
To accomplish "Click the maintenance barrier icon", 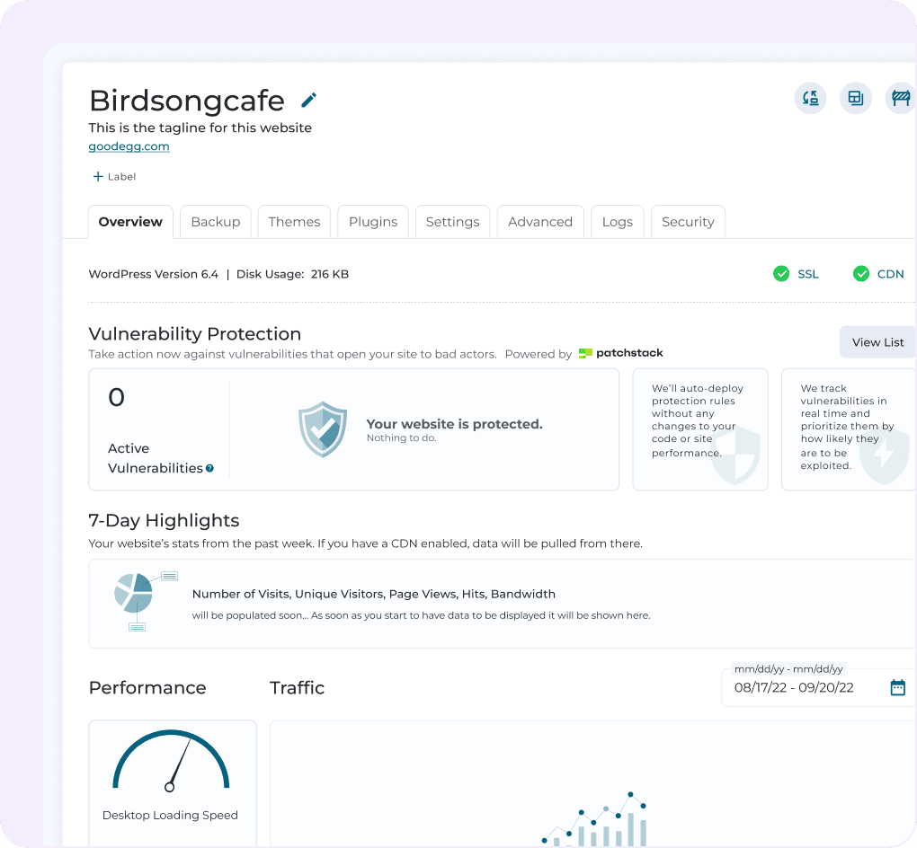I will click(900, 98).
